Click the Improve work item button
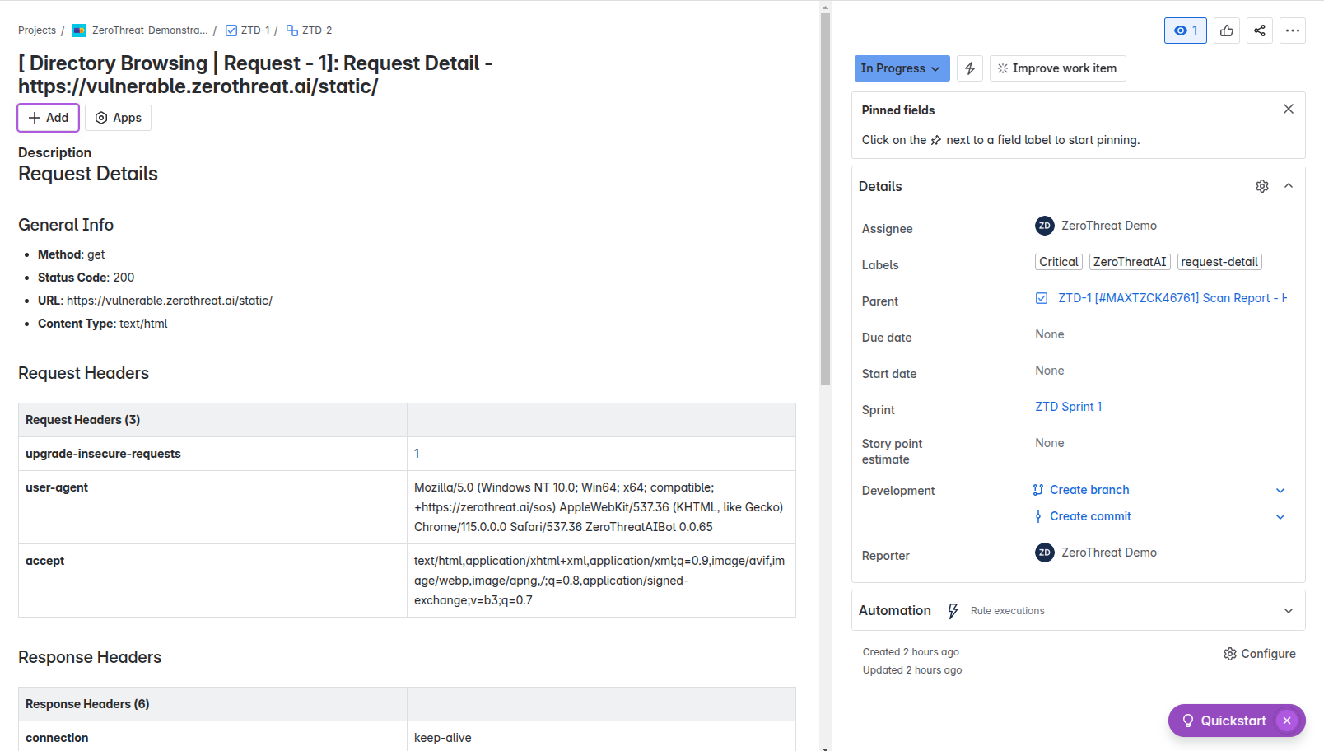Viewport: 1324px width, 751px height. pyautogui.click(x=1057, y=68)
